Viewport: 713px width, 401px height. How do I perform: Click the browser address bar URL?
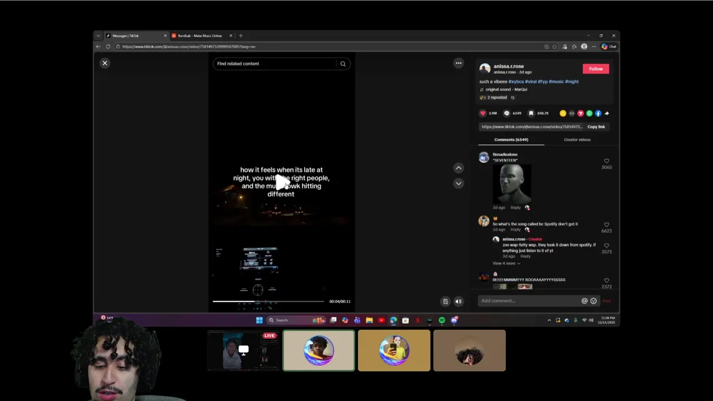pos(189,47)
